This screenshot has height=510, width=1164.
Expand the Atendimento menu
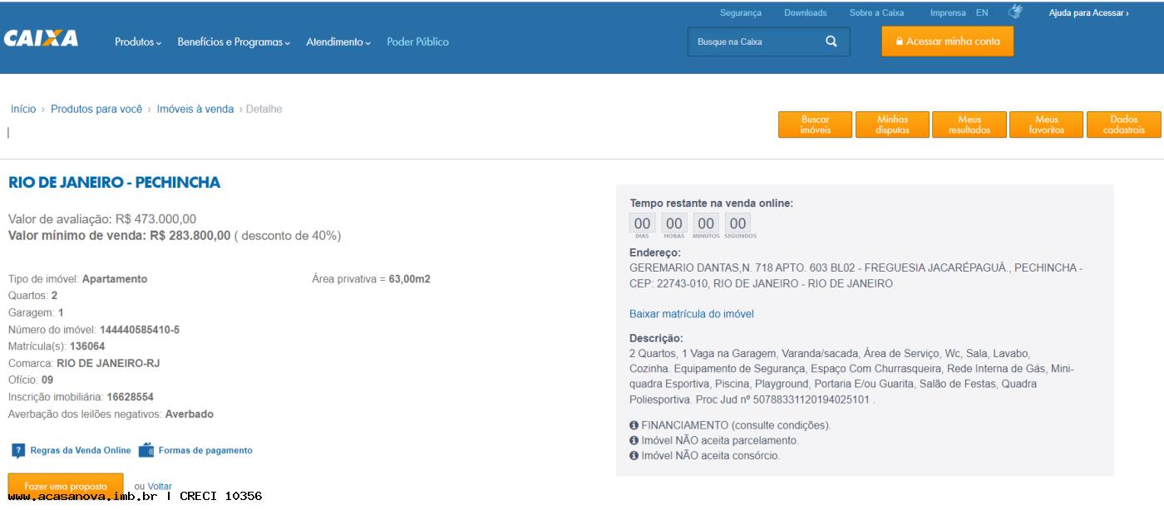(338, 42)
